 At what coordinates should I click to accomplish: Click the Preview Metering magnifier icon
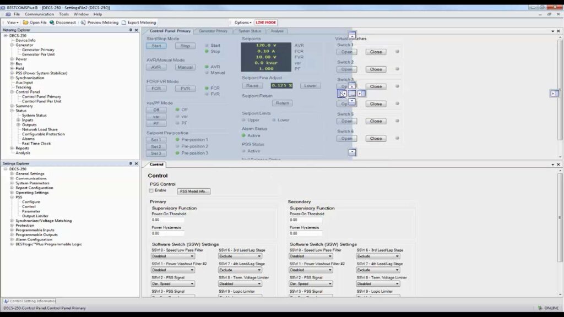click(83, 23)
